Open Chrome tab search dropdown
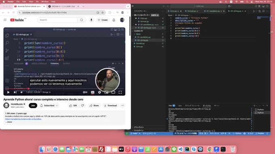Screen dimensions: 275x154 (x=128, y=6)
